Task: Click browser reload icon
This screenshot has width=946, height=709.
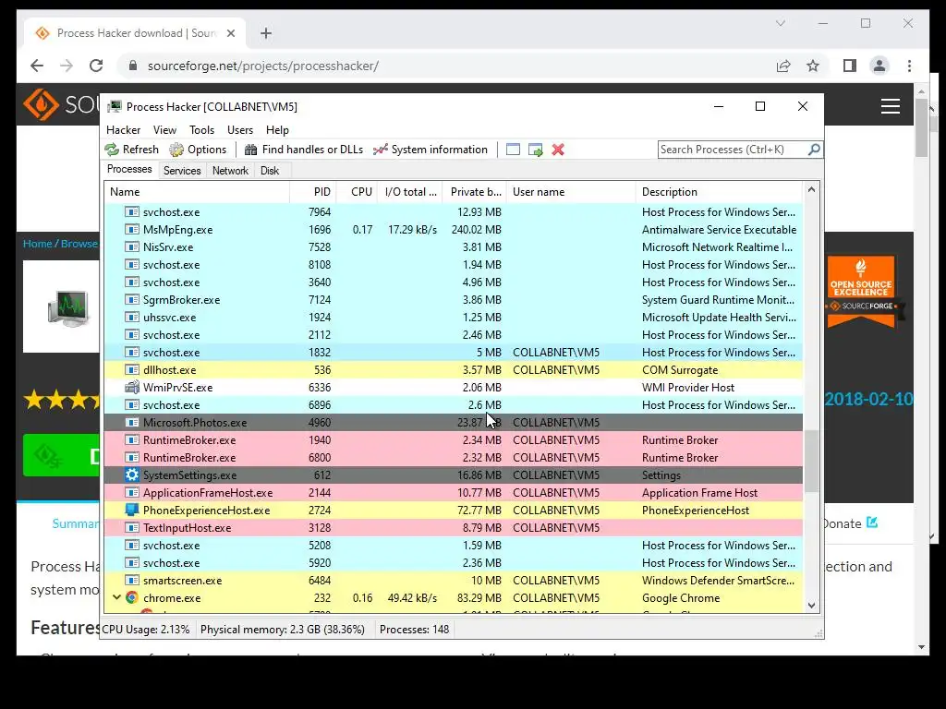Action: [96, 66]
